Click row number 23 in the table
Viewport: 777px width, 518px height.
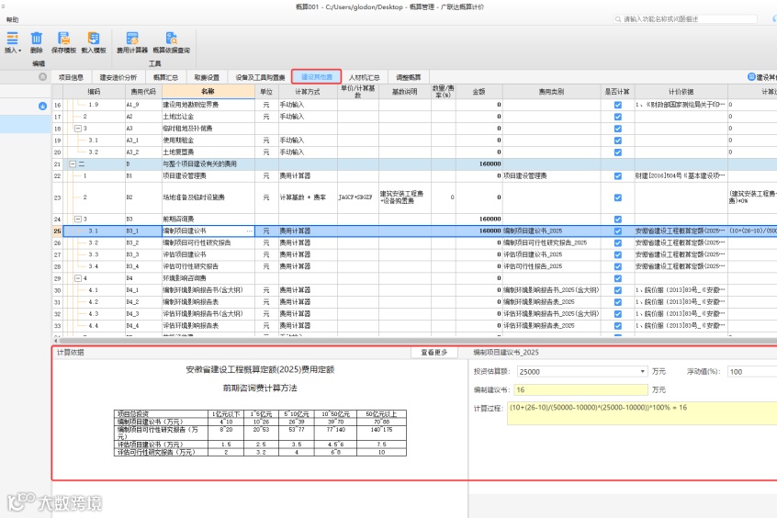(x=58, y=197)
